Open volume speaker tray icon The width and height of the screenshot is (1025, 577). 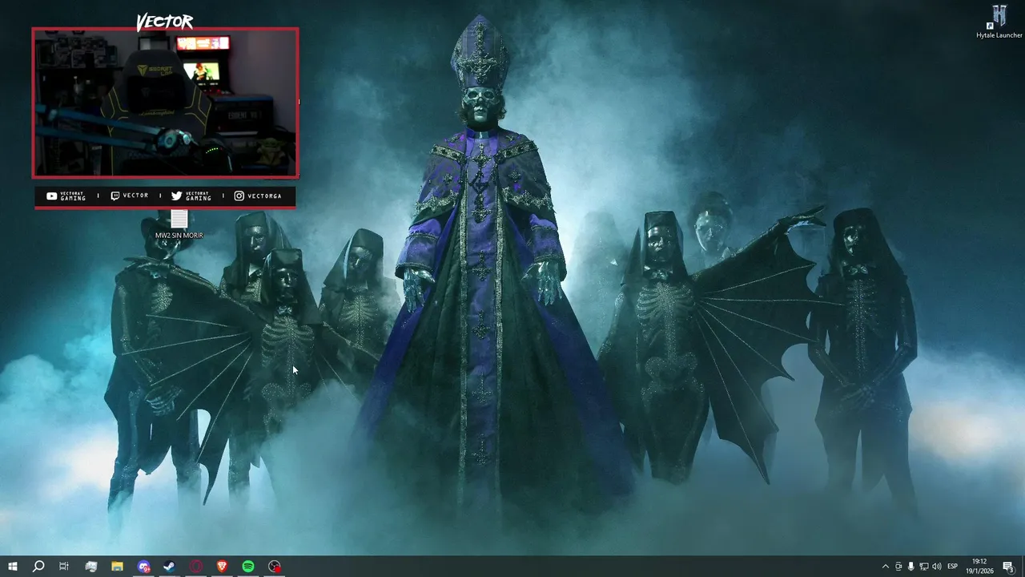[x=937, y=567]
